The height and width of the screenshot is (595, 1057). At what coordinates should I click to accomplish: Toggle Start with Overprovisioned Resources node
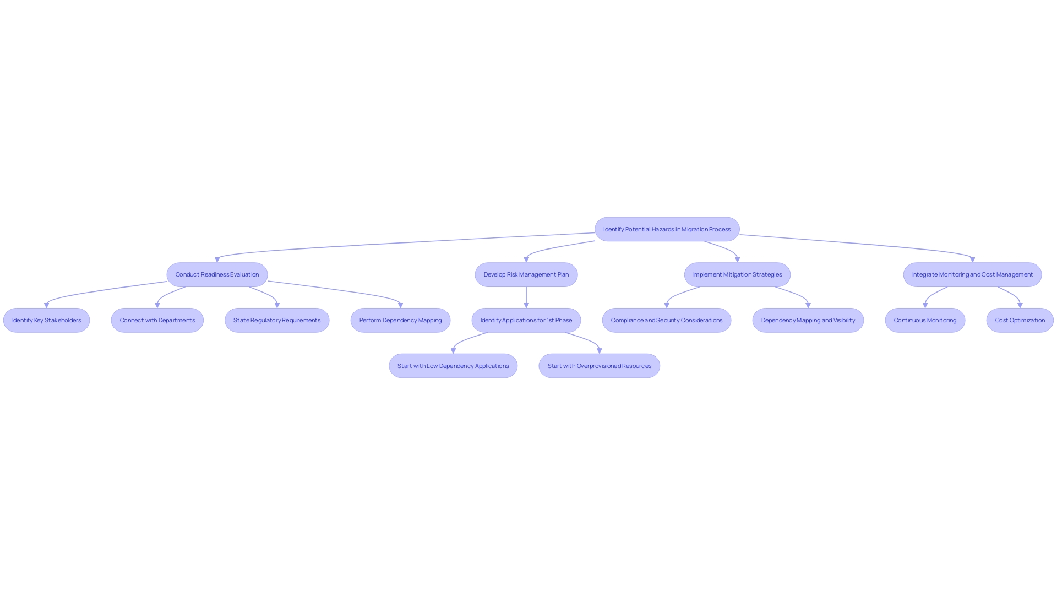click(599, 365)
